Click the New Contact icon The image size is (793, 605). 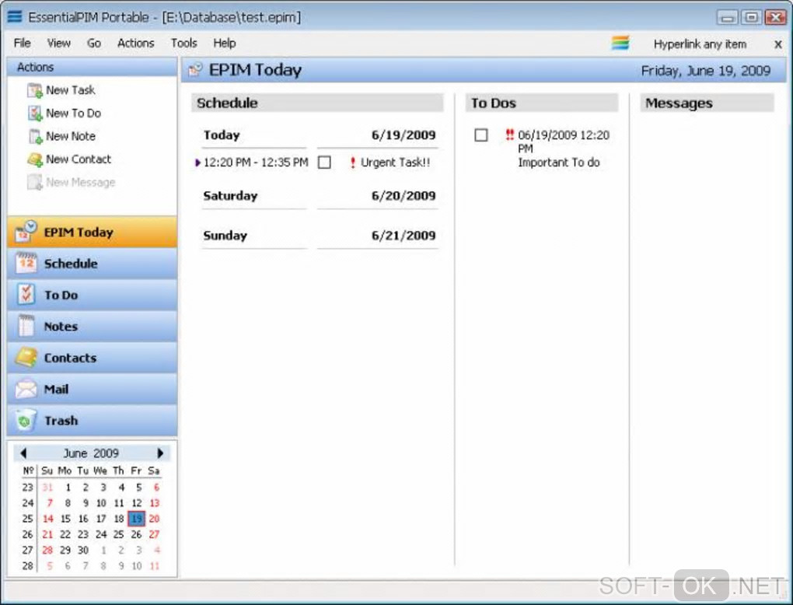[x=35, y=159]
